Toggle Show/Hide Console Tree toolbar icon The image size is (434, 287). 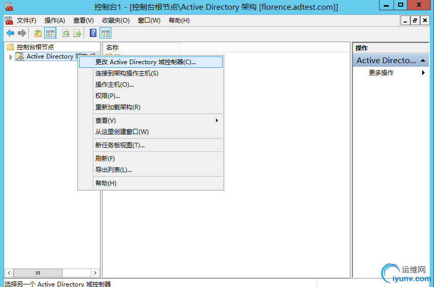(x=50, y=33)
